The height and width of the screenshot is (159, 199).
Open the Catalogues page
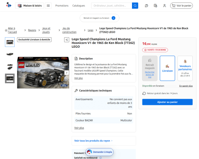(x=79, y=6)
